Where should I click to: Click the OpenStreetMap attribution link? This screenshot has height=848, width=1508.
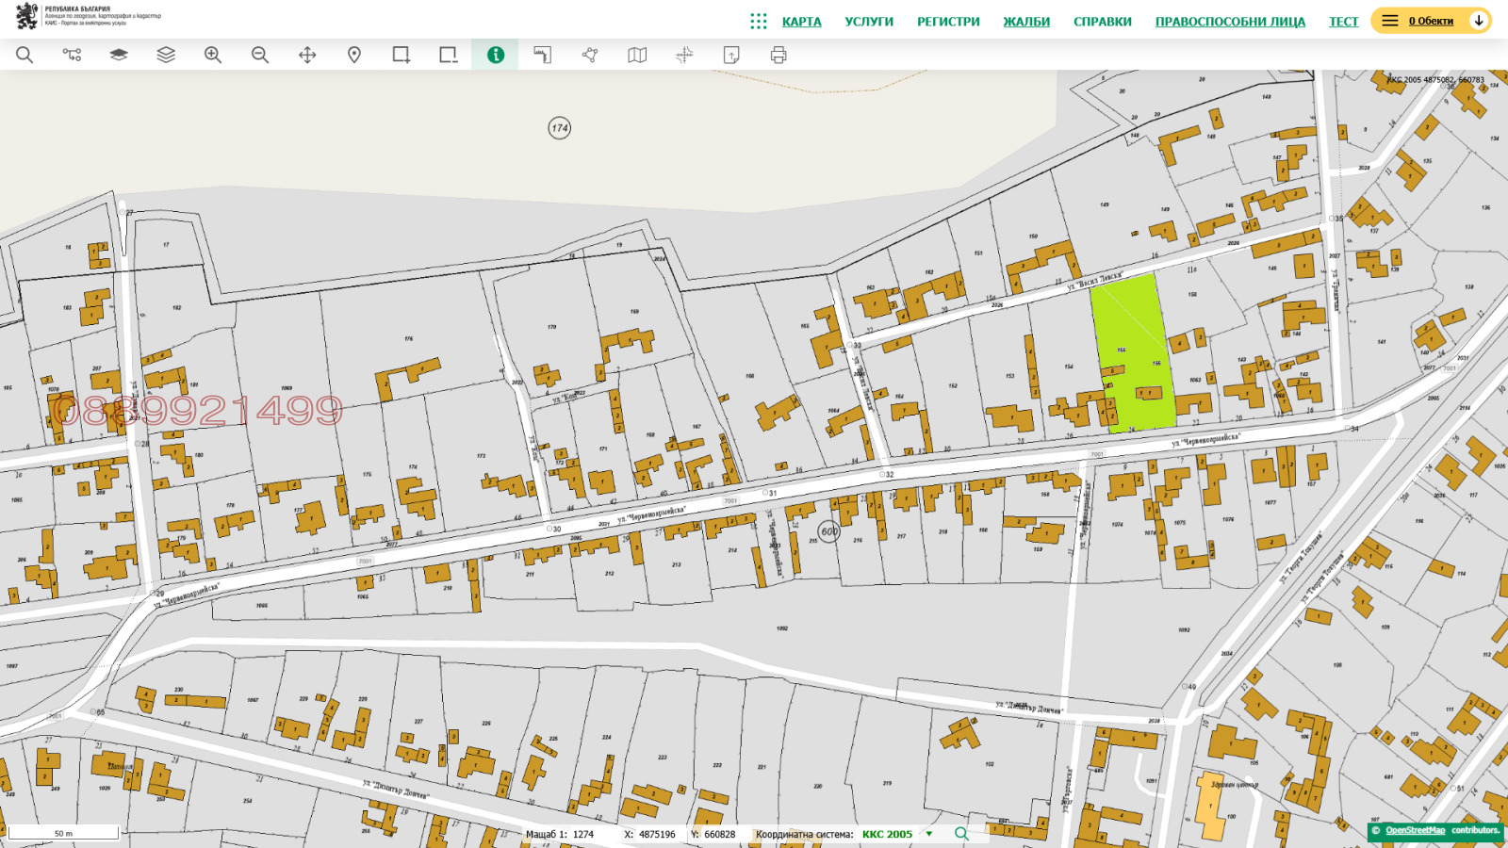[x=1415, y=831]
